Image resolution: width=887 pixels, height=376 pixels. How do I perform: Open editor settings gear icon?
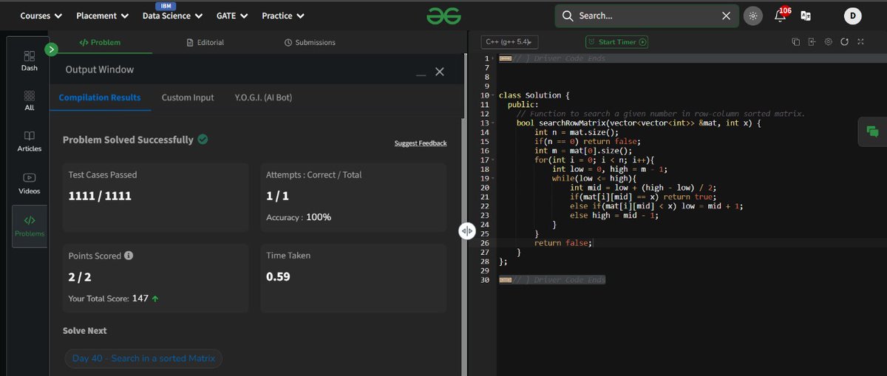click(x=829, y=42)
